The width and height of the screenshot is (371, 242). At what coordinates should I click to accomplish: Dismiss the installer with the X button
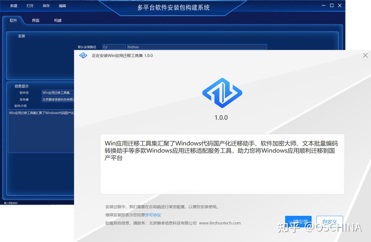click(365, 55)
